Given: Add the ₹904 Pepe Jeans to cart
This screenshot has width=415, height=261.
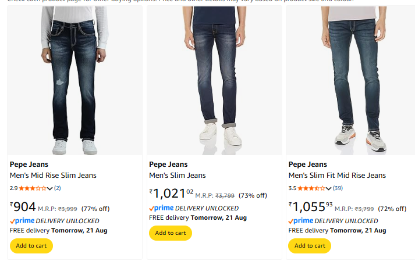Looking at the screenshot, I should 31,246.
